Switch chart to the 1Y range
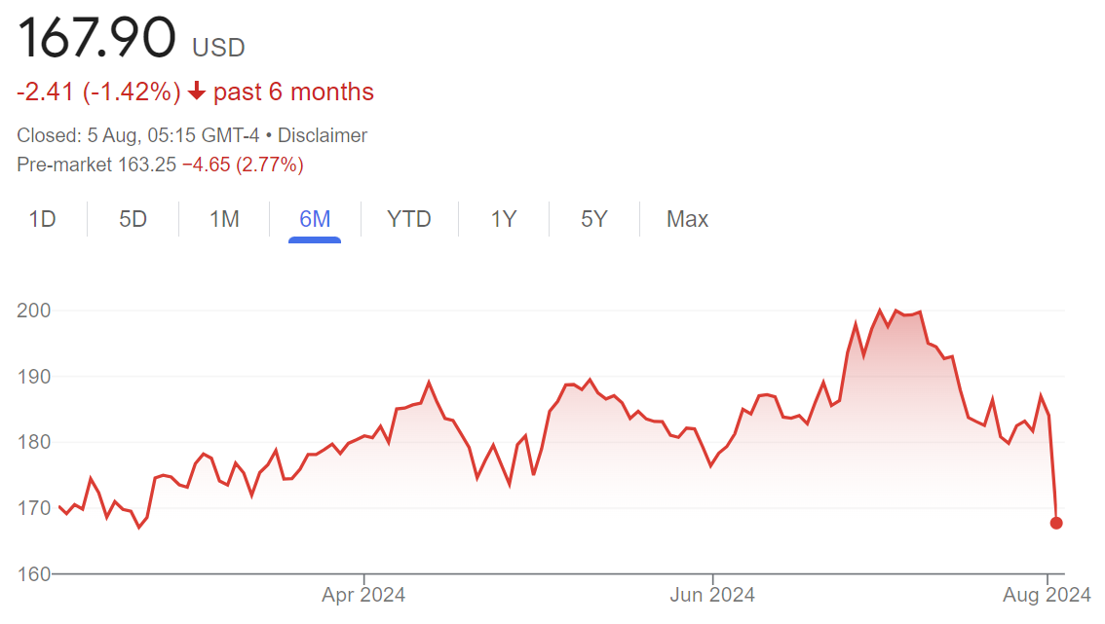Viewport: 1105px width, 624px height. [x=503, y=219]
